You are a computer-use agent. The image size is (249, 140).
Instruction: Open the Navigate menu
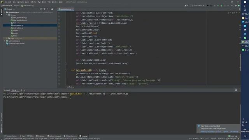21,2
